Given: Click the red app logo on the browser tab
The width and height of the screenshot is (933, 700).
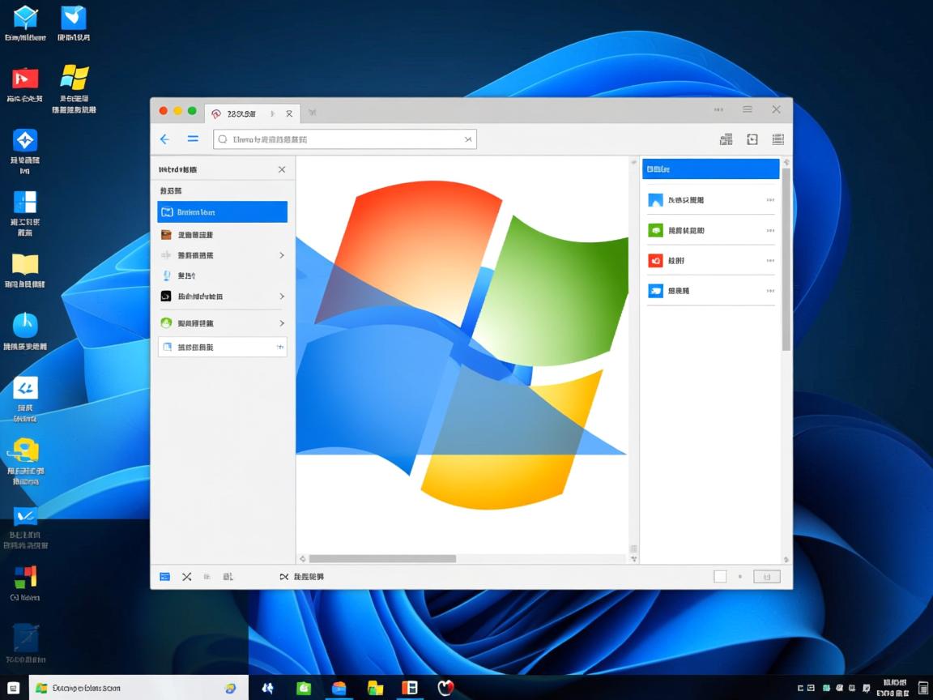Looking at the screenshot, I should pos(216,113).
